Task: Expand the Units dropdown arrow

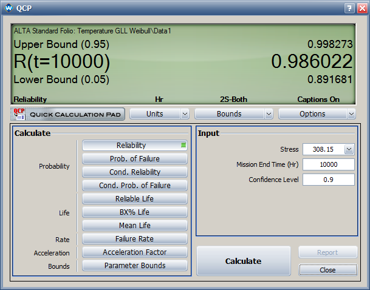Action: click(x=185, y=114)
